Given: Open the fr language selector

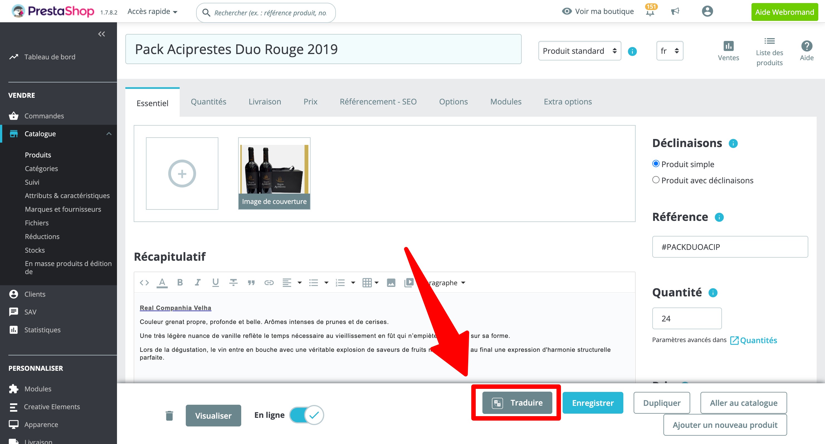Looking at the screenshot, I should 669,51.
